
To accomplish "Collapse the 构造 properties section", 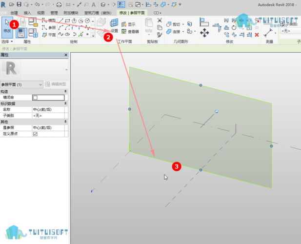I will [65, 91].
